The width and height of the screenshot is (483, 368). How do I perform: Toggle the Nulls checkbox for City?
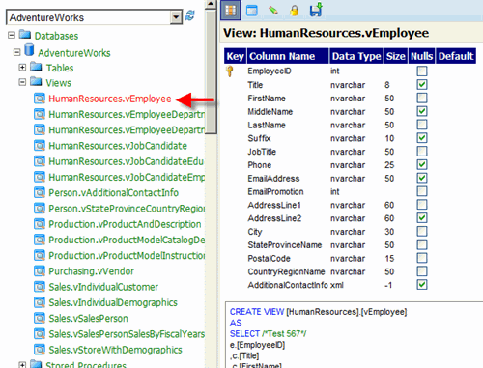422,232
